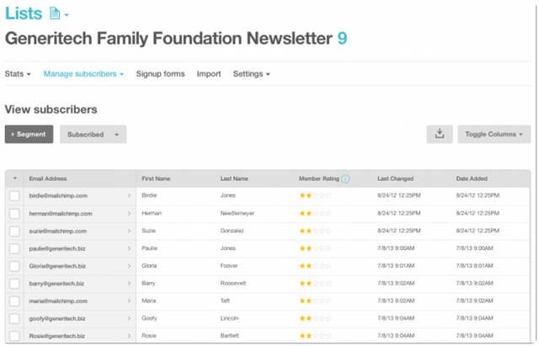This screenshot has height=346, width=539.
Task: Open details arrow for herman@mailchimp.com
Action: pyautogui.click(x=129, y=213)
